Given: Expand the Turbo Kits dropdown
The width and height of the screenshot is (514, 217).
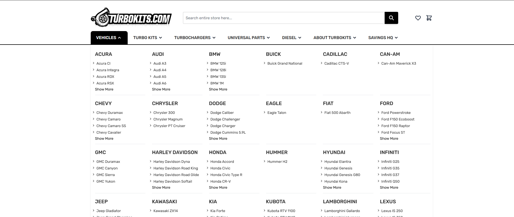Looking at the screenshot, I should [148, 38].
